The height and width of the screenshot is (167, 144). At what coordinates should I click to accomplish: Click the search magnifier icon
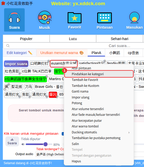[8, 46]
